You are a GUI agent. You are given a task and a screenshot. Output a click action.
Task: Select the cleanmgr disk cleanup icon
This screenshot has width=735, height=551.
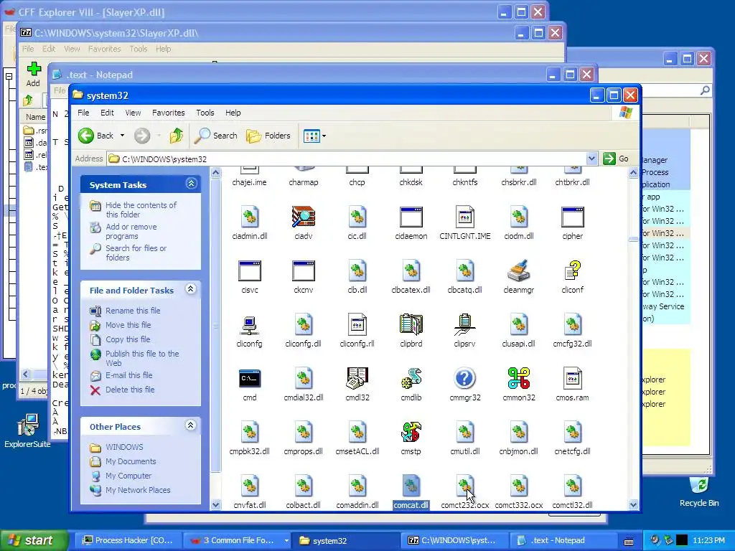518,270
